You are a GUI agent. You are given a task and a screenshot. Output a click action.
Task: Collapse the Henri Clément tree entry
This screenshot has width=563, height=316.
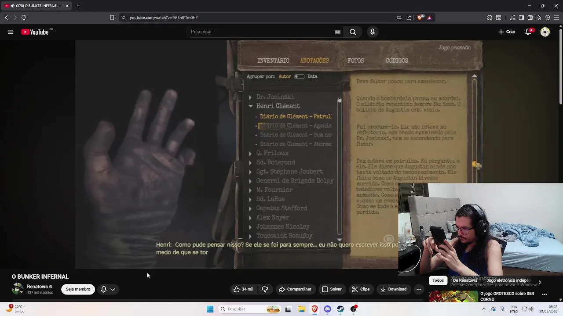point(250,106)
